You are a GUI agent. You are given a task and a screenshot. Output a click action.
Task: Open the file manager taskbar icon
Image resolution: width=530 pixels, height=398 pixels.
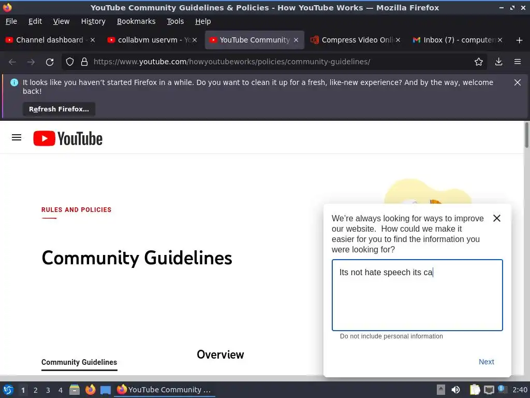[75, 390]
